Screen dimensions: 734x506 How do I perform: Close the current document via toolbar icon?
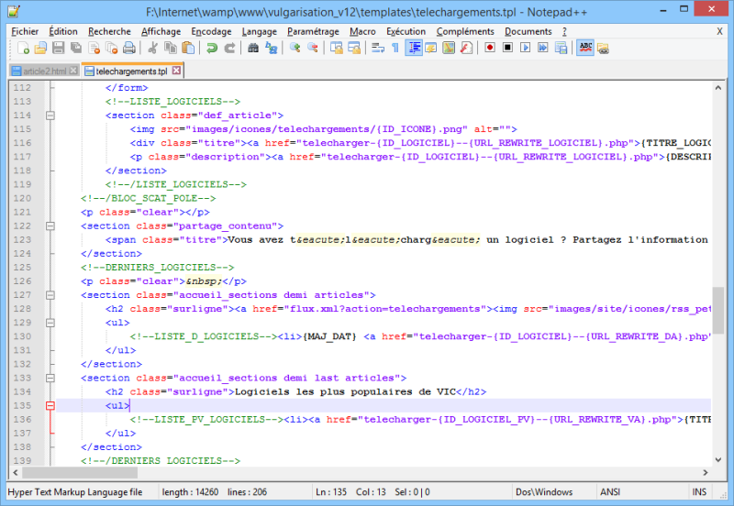94,48
